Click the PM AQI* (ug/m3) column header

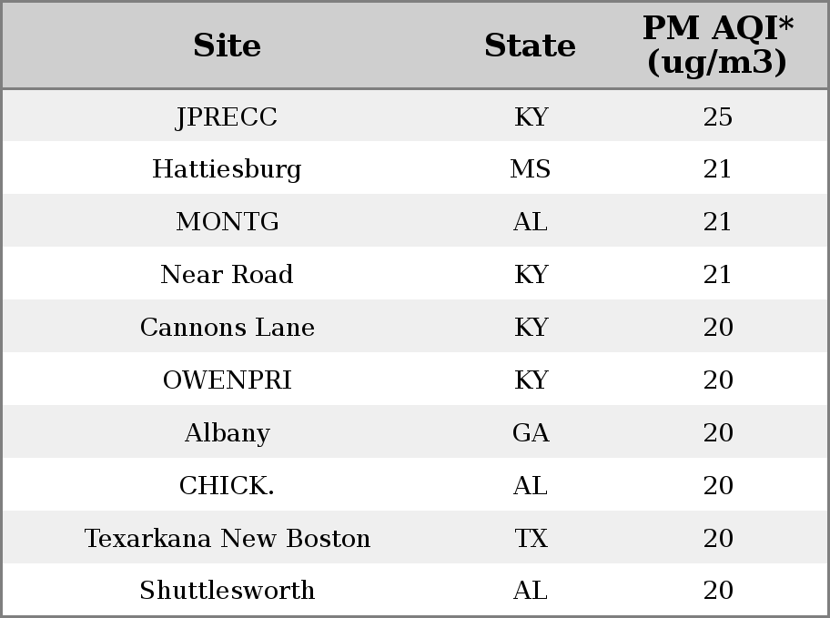[x=718, y=45]
